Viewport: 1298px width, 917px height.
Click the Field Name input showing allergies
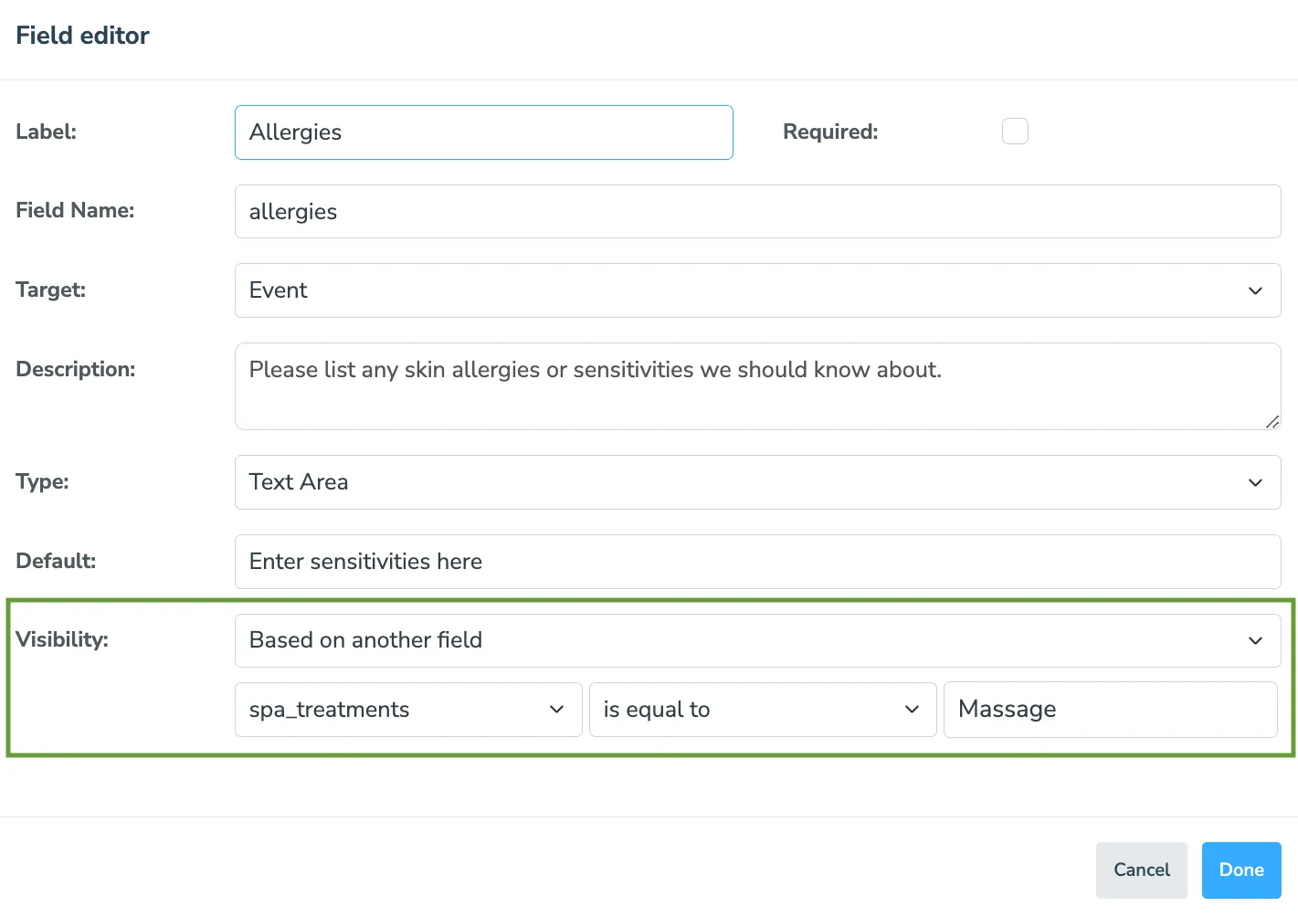click(757, 211)
